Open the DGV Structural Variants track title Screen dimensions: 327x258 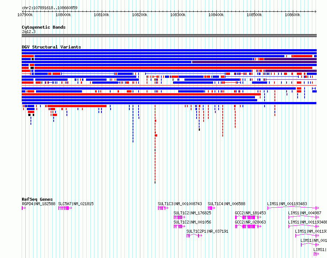[51, 47]
